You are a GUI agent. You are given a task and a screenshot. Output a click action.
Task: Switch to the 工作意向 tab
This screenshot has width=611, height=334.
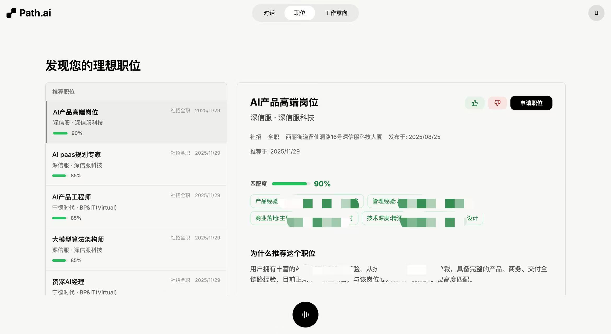336,13
